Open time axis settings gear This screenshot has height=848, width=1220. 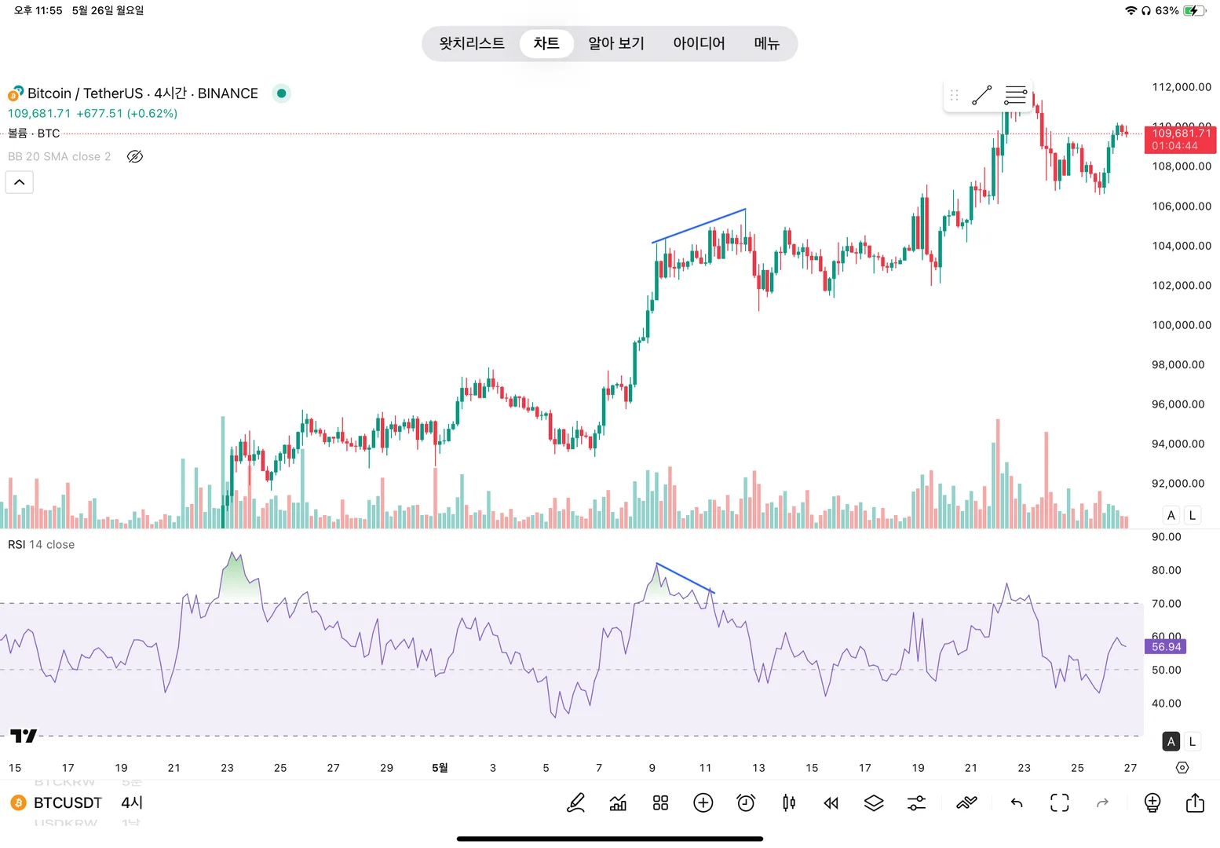pos(1182,768)
